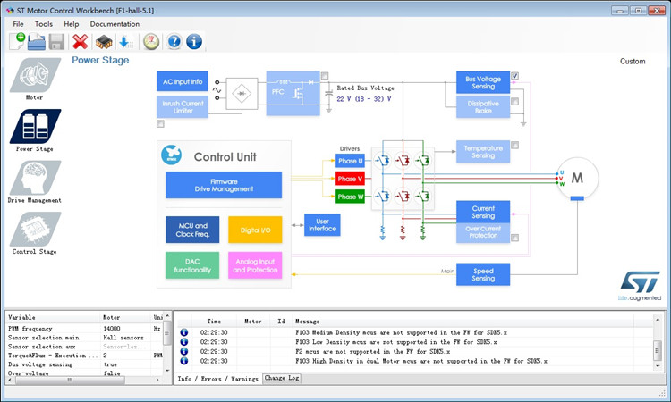The width and height of the screenshot is (671, 402).
Task: Open the Help menu
Action: tap(72, 24)
